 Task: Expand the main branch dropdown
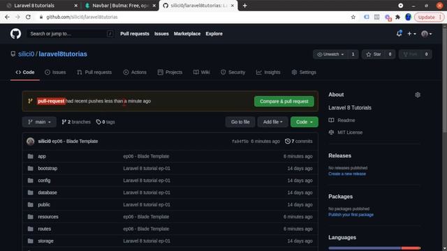[x=39, y=122]
